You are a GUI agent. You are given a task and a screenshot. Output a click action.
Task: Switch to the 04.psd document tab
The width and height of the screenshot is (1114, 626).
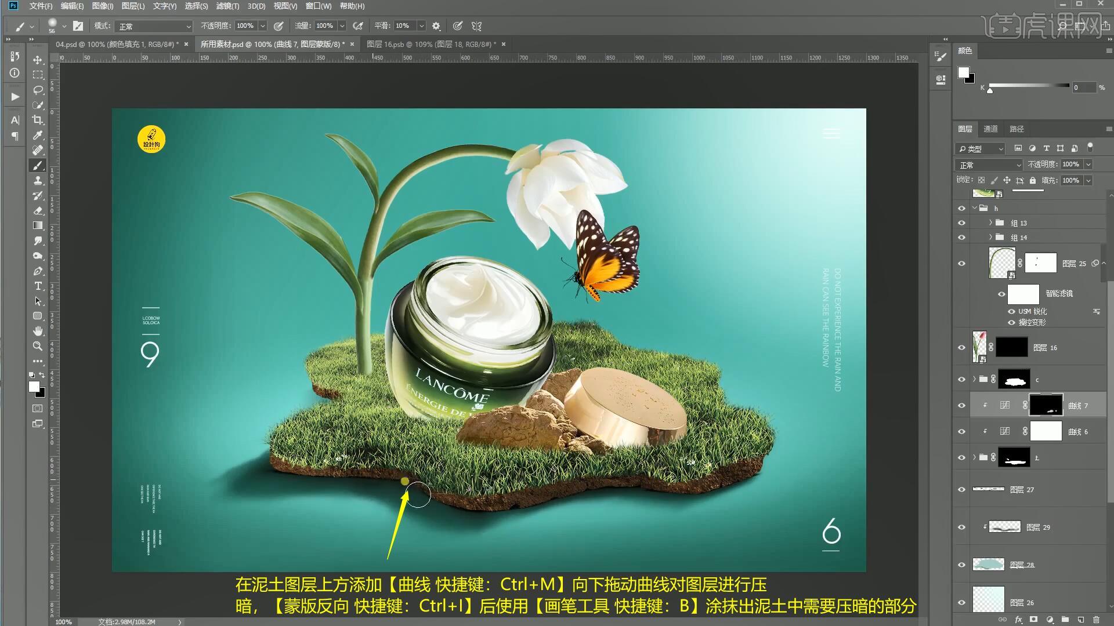coord(117,44)
